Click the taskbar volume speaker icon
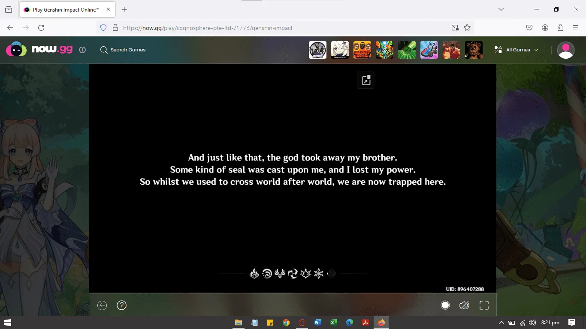586x329 pixels. (x=532, y=323)
